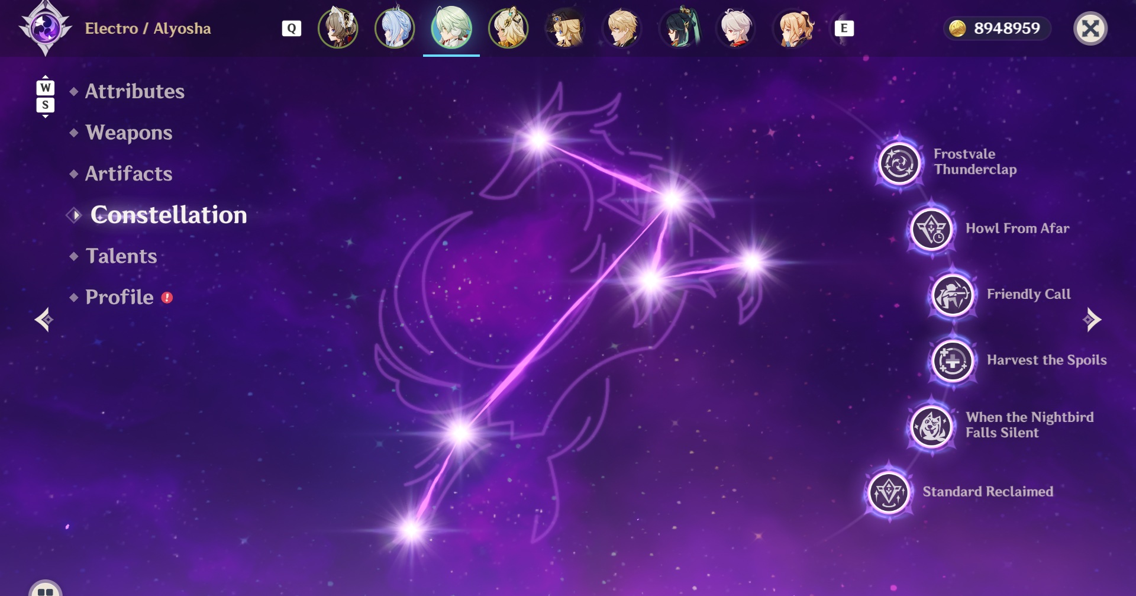Viewport: 1136px width, 596px height.
Task: Open the Attributes menu
Action: click(135, 91)
